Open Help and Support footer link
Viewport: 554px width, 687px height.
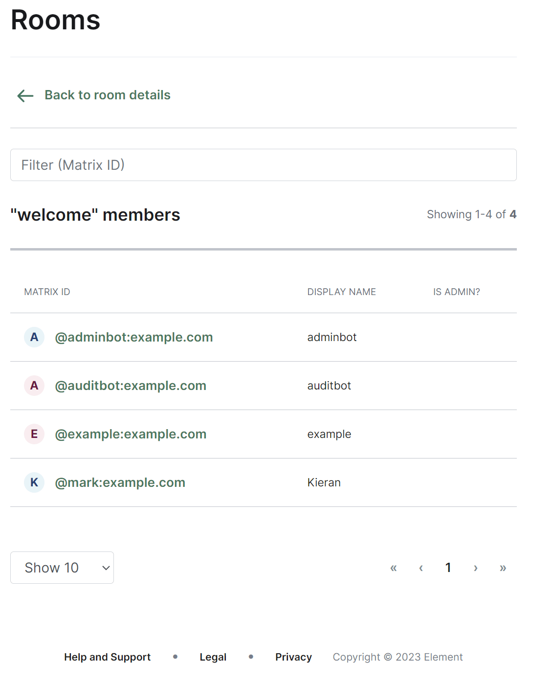(107, 657)
